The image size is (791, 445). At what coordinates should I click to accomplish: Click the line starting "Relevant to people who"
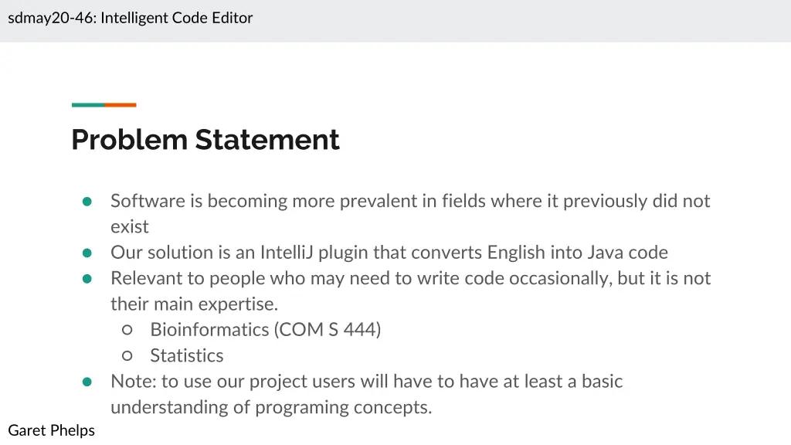coord(409,278)
